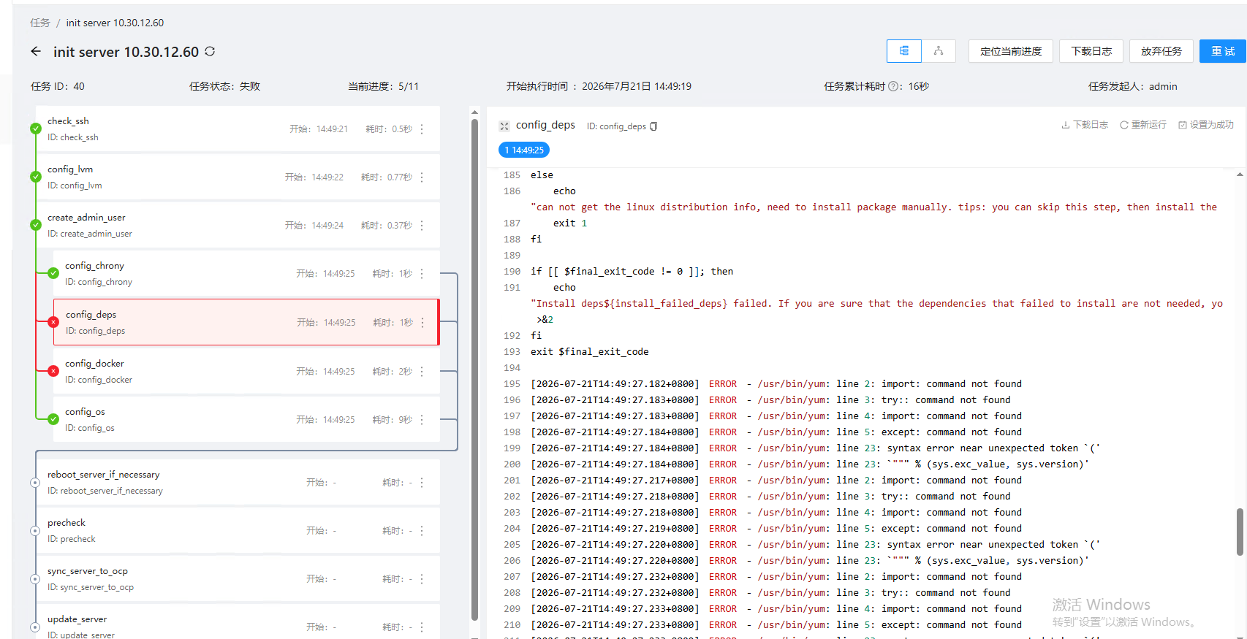Screen dimensions: 1247x639
Task: Click the blue 重试 button
Action: [x=1223, y=51]
